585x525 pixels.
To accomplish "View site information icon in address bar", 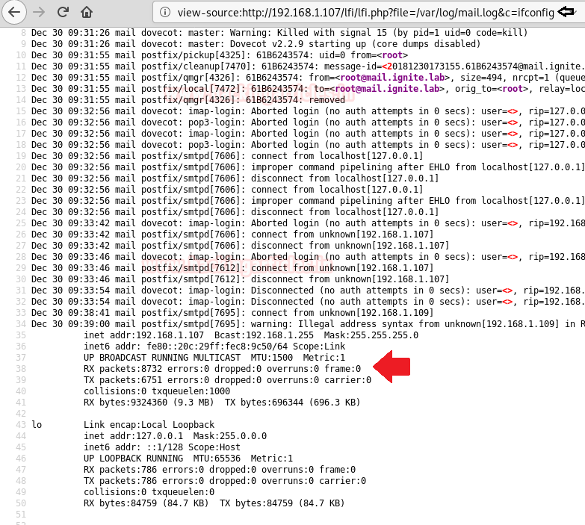I will [165, 12].
